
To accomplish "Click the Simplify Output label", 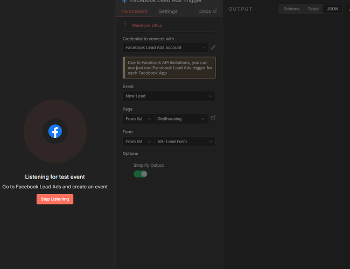I will [x=149, y=165].
